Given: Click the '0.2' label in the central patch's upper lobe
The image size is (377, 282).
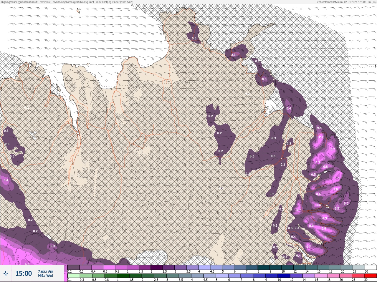Looking at the screenshot, I should (x=211, y=116).
